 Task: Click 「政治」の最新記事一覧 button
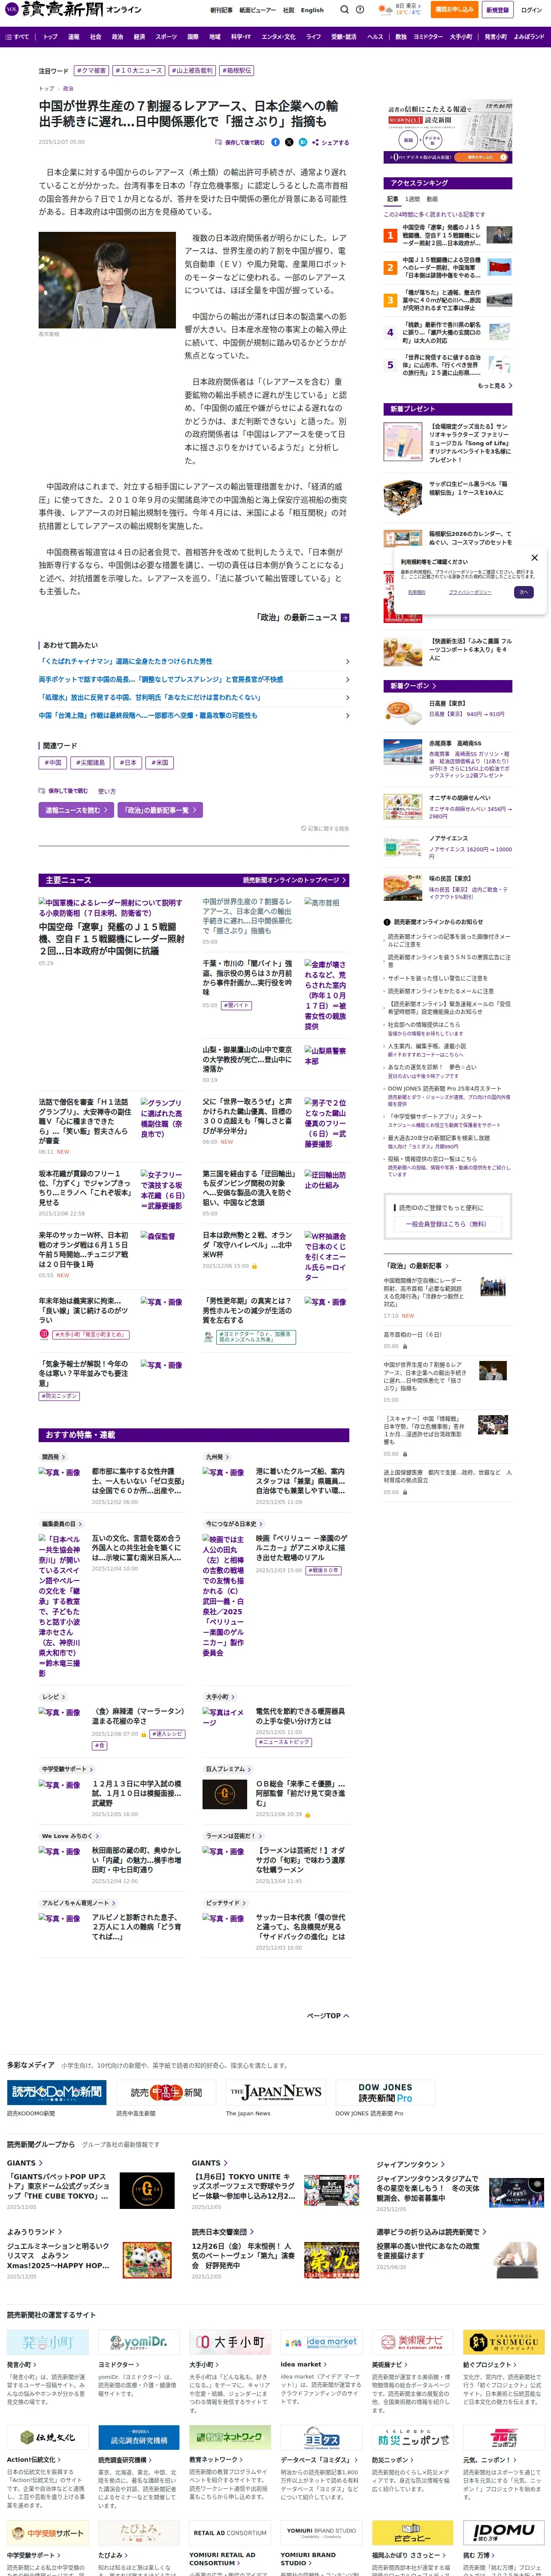coord(161,810)
